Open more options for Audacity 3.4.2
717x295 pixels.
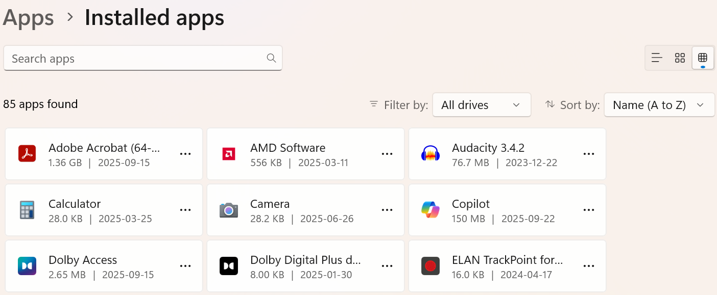click(x=588, y=153)
